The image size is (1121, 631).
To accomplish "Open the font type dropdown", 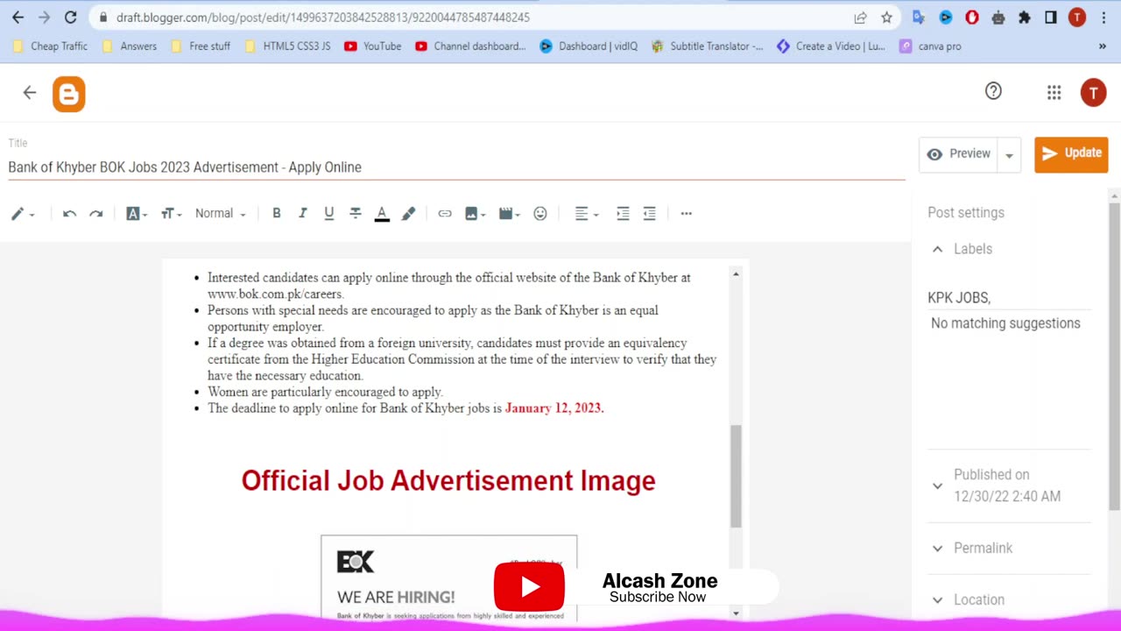I will pyautogui.click(x=137, y=214).
